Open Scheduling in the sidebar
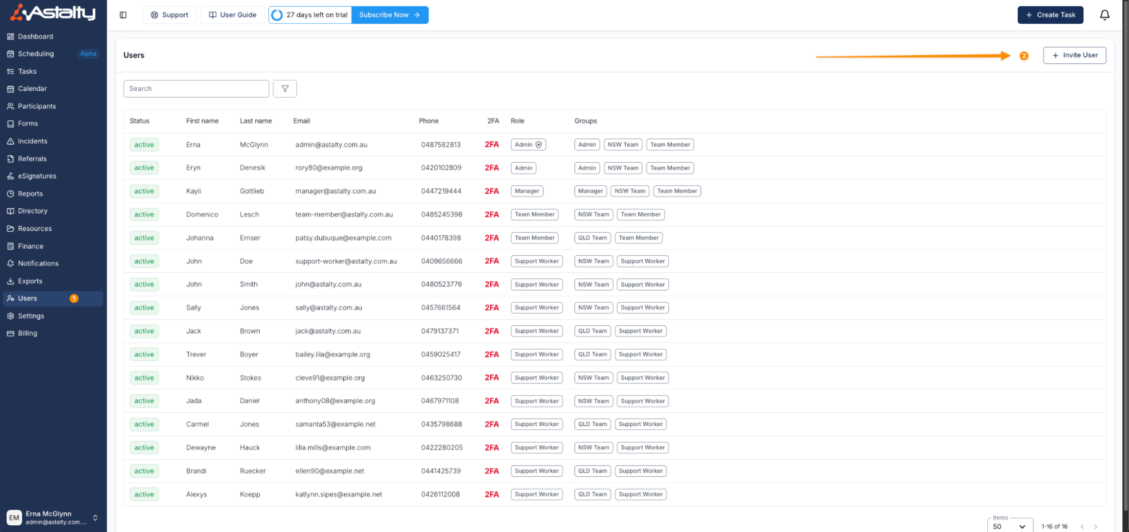The width and height of the screenshot is (1129, 532). click(36, 54)
